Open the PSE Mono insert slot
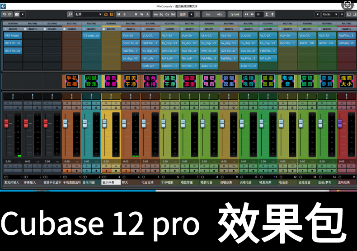 click(13, 36)
